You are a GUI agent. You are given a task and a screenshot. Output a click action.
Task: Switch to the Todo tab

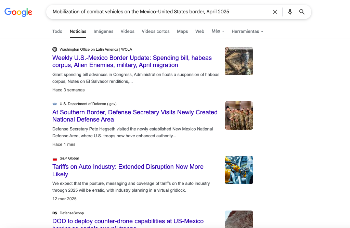click(57, 31)
